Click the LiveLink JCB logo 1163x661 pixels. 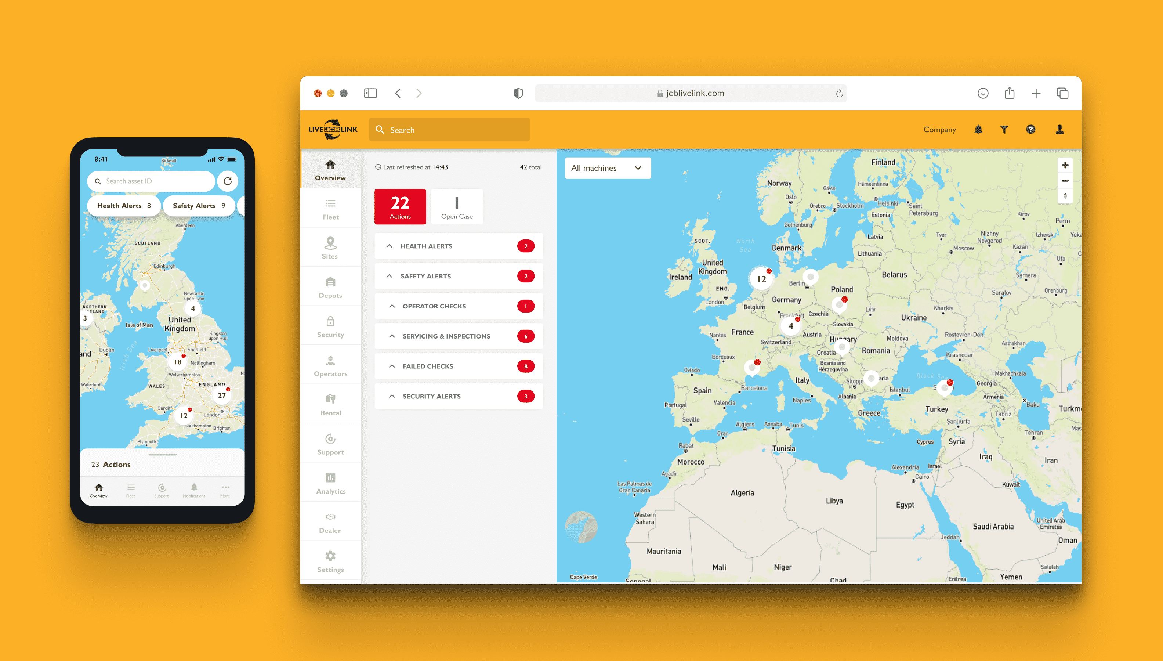tap(333, 130)
